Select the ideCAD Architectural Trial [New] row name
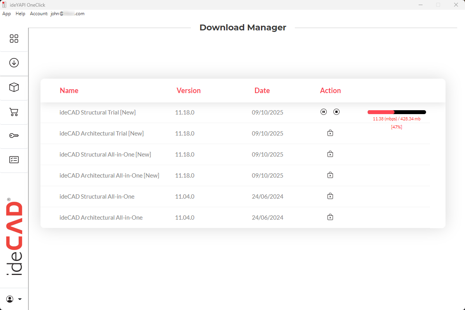 101,134
